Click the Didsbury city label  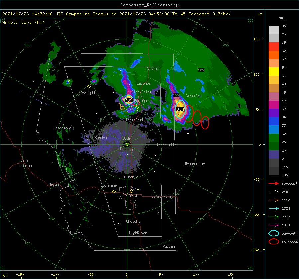[125, 149]
